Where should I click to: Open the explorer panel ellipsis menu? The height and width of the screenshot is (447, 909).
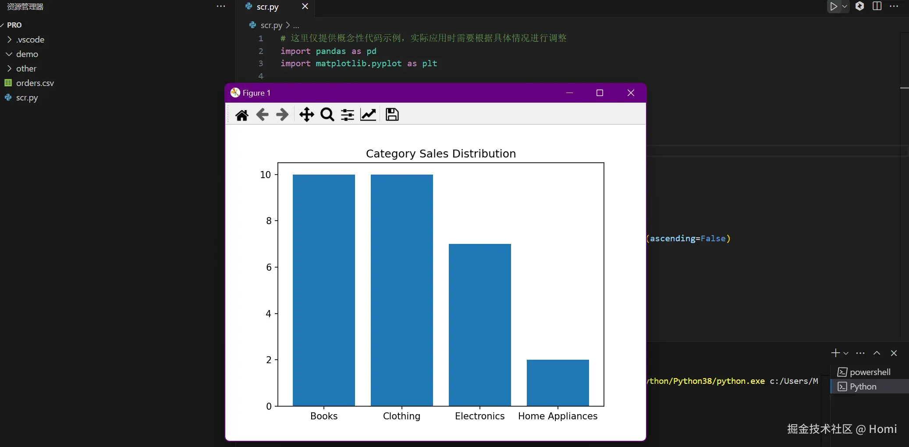pyautogui.click(x=221, y=6)
